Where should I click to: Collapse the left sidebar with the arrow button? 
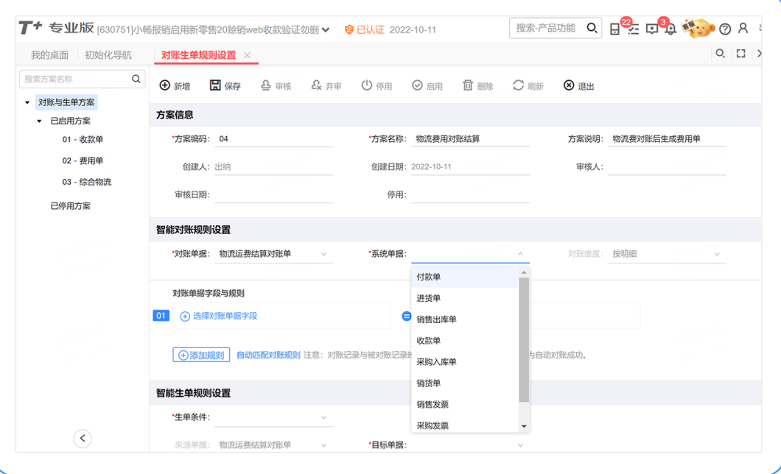click(83, 439)
